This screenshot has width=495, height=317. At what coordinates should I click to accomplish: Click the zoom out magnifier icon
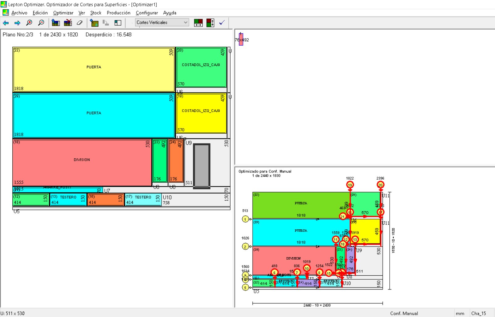coord(41,23)
